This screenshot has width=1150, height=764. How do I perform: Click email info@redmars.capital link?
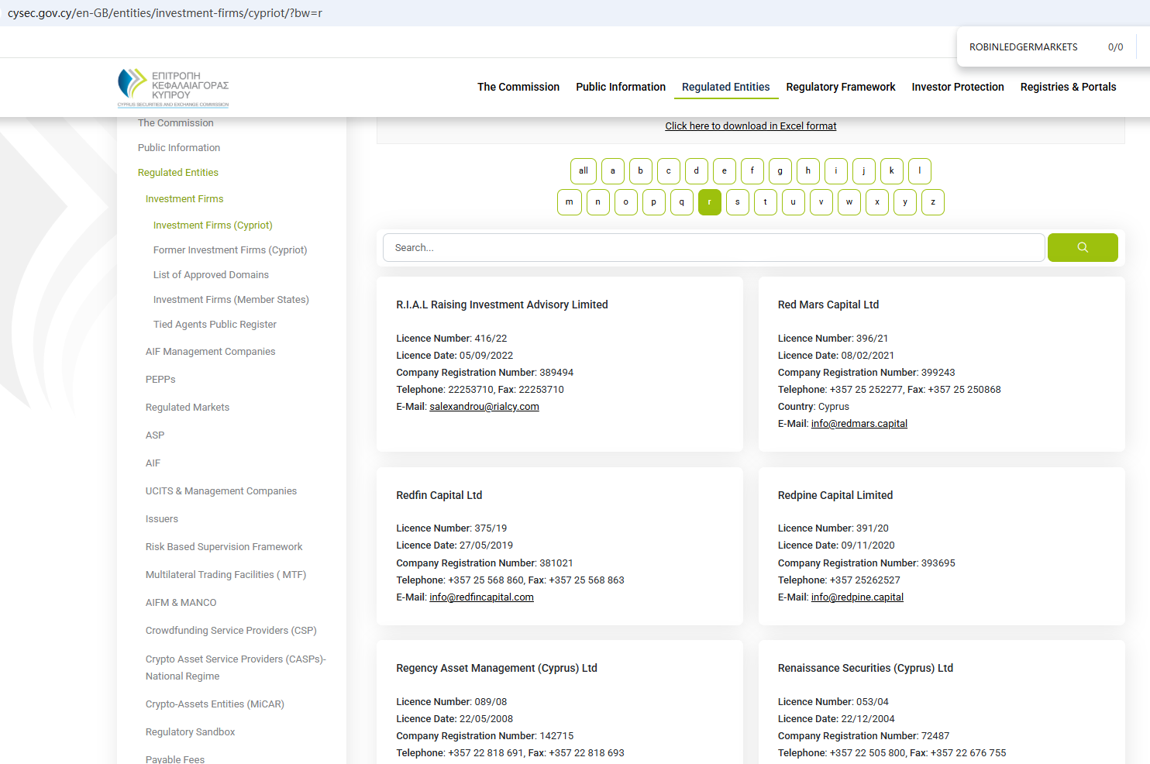click(x=859, y=424)
